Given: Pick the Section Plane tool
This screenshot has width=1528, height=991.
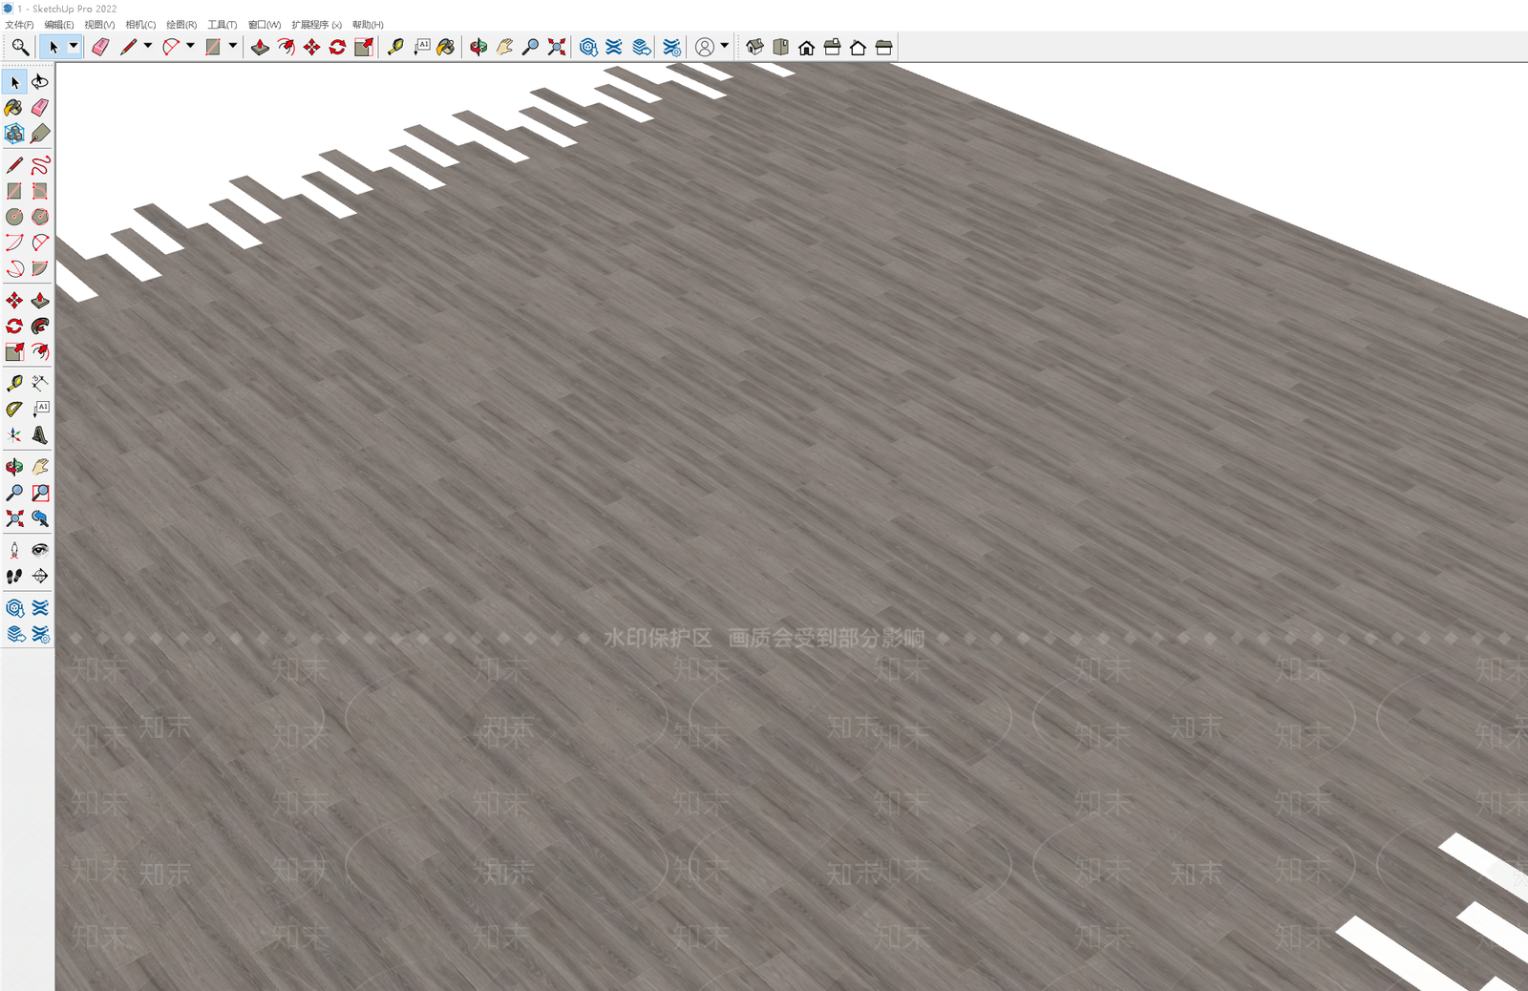Looking at the screenshot, I should click(x=40, y=576).
